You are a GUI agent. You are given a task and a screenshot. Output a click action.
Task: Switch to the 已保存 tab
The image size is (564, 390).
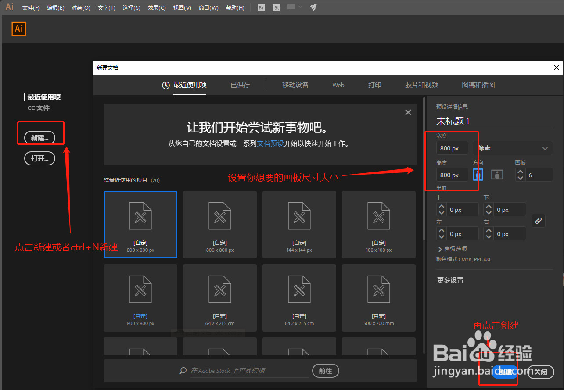tap(240, 85)
